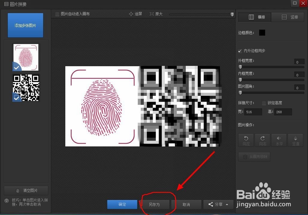Image resolution: width=308 pixels, height=215 pixels.
Task: Uncheck the fingerprint thumbnail checkmark badge
Action: pyautogui.click(x=17, y=67)
